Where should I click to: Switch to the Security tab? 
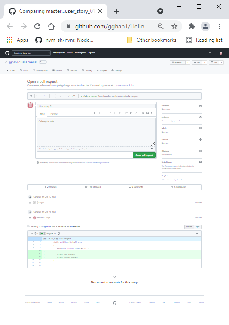tap(87, 71)
